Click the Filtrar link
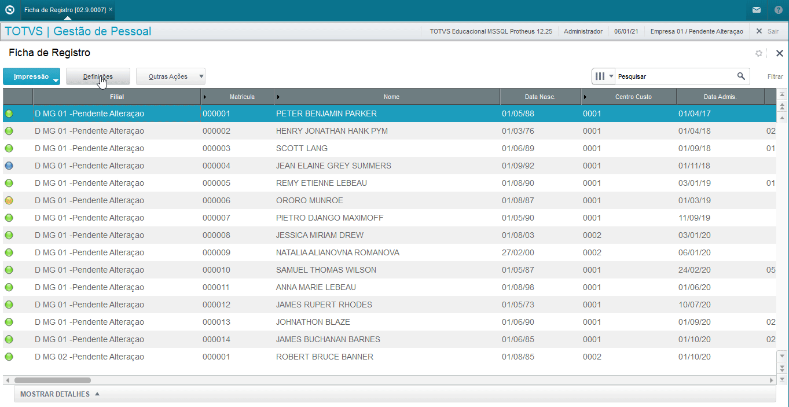The image size is (789, 407). [775, 76]
